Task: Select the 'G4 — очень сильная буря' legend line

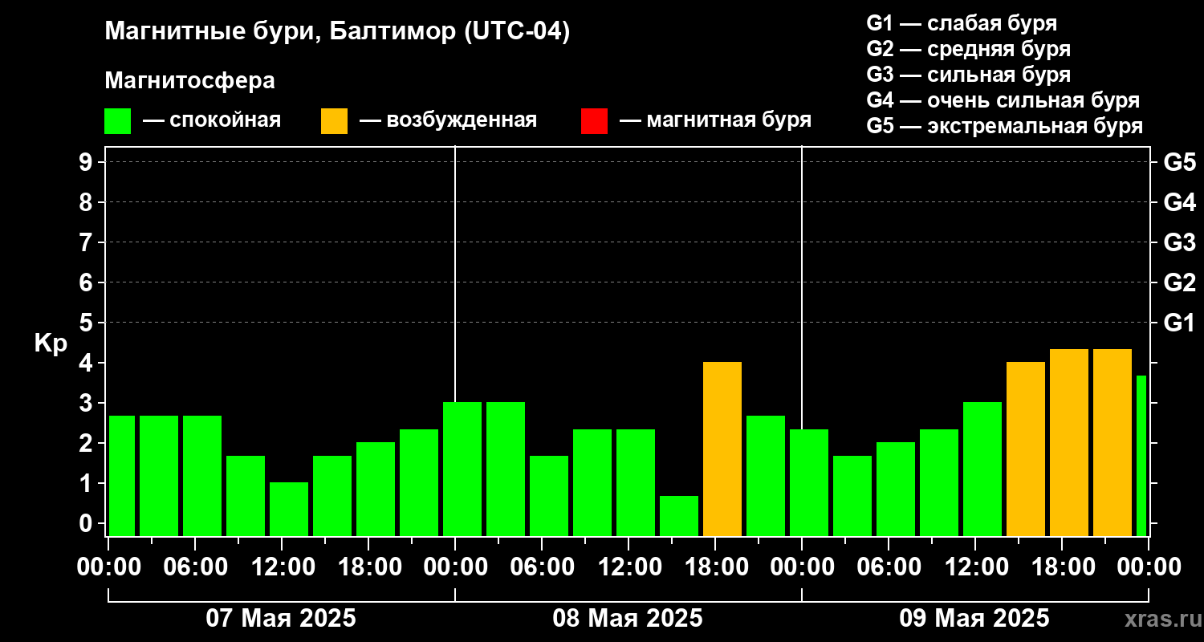Action: [x=1003, y=100]
